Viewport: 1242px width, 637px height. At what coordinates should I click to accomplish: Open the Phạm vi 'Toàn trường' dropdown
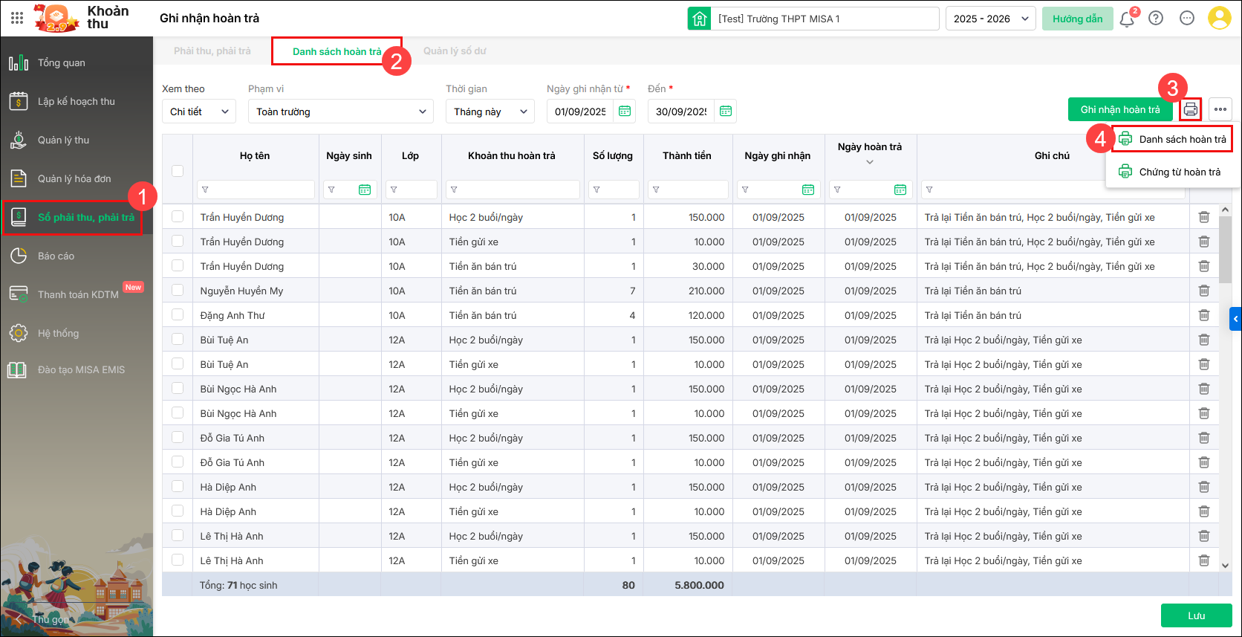coord(341,111)
